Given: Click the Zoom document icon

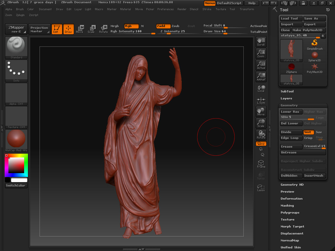Looking at the screenshot, I should click(x=261, y=53).
